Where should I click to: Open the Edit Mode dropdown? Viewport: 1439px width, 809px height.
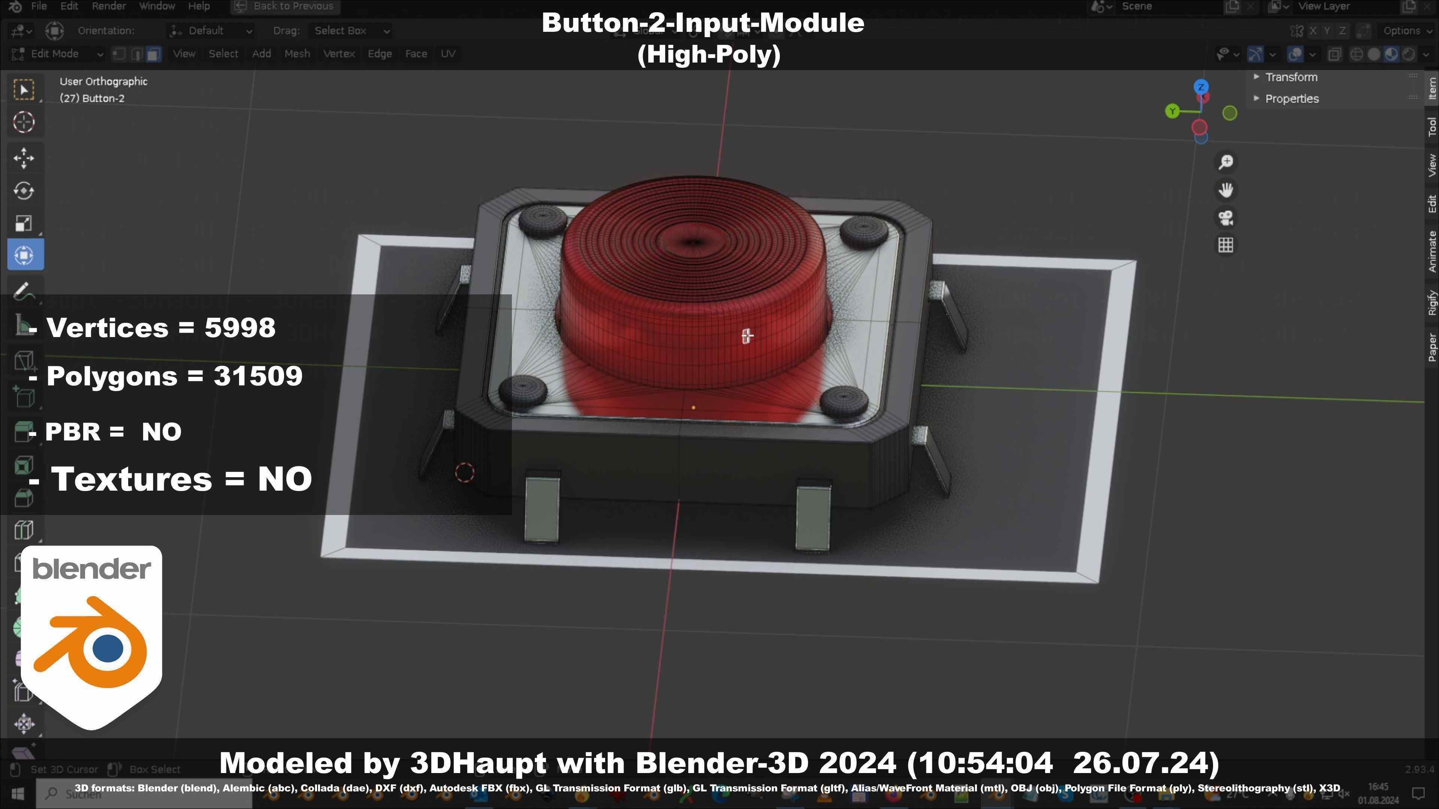(x=58, y=54)
